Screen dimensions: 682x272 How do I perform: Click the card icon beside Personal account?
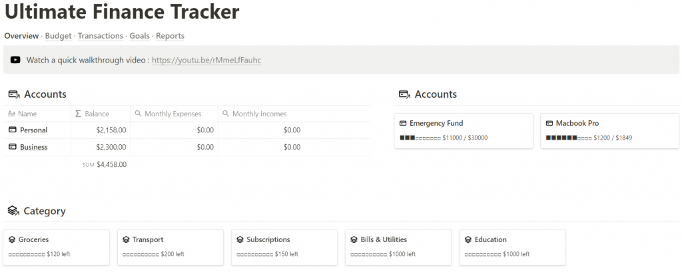tap(12, 130)
